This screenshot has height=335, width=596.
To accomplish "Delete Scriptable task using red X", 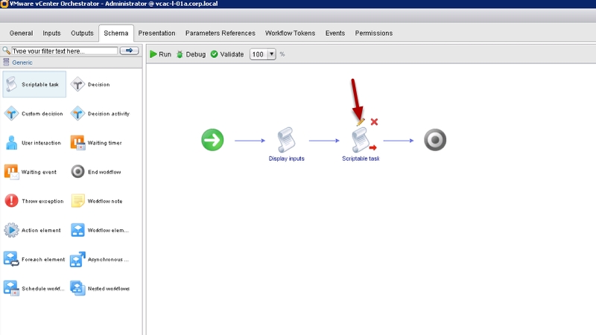I will point(374,121).
